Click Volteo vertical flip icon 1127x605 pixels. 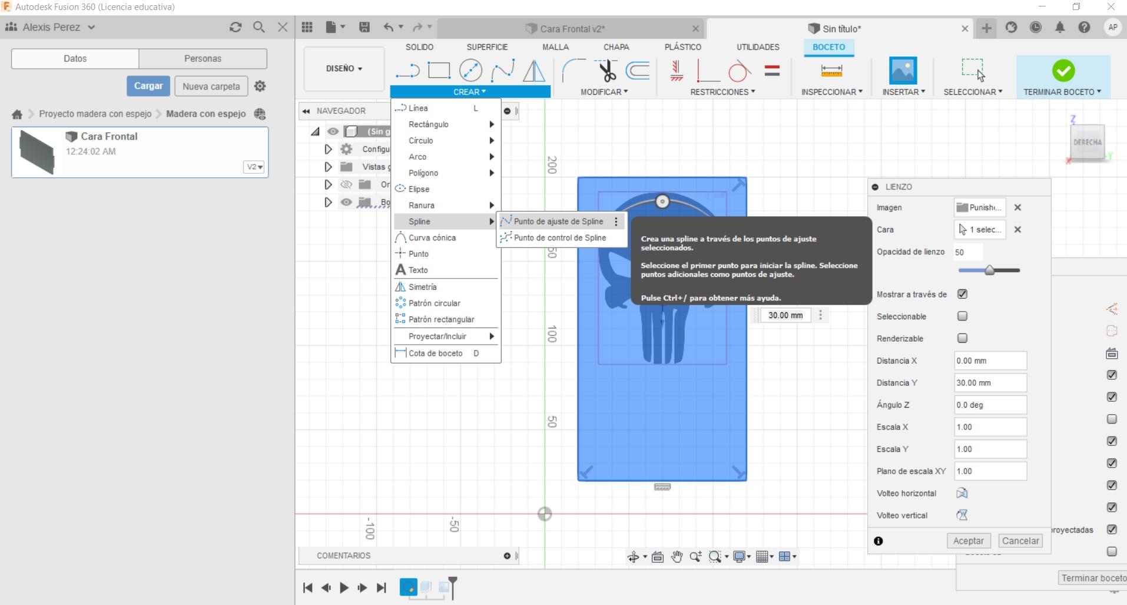coord(962,515)
